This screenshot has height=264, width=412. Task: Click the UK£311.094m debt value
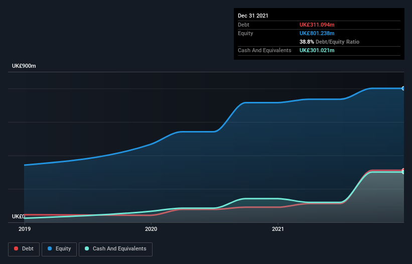coord(317,25)
